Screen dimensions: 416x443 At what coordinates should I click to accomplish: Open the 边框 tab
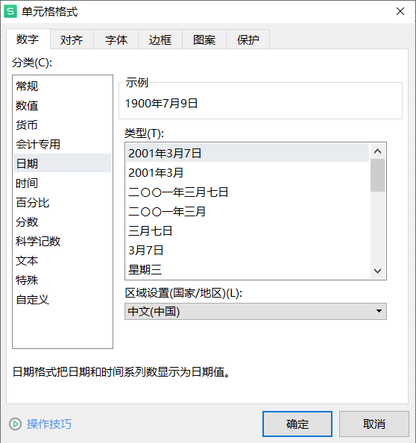click(x=160, y=40)
